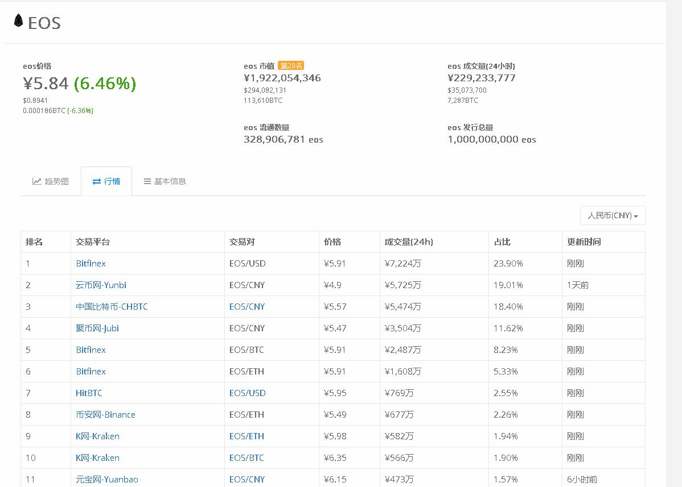Click EOS/USD pair link for HitBTC
The image size is (682, 487).
[248, 393]
